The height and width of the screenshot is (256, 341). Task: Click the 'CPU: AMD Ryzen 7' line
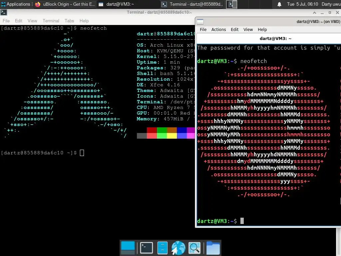tap(166, 107)
